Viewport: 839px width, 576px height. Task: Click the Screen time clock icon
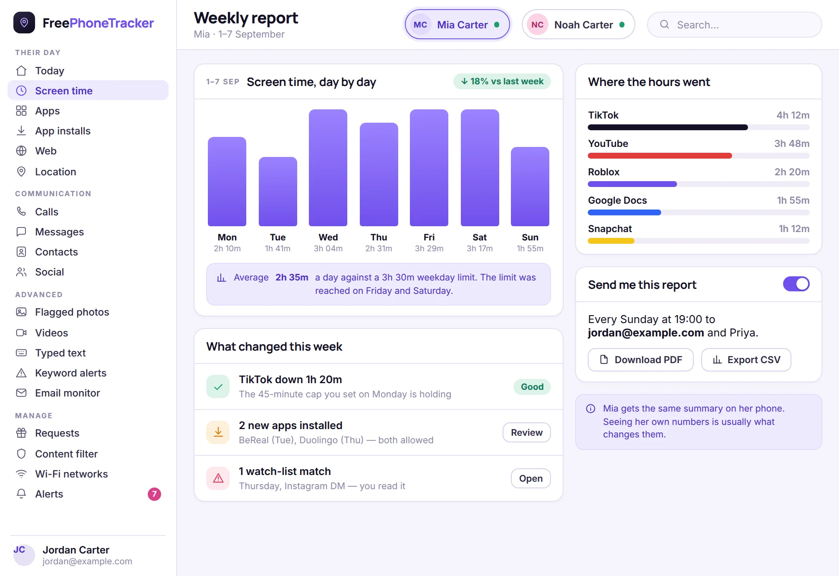click(21, 91)
